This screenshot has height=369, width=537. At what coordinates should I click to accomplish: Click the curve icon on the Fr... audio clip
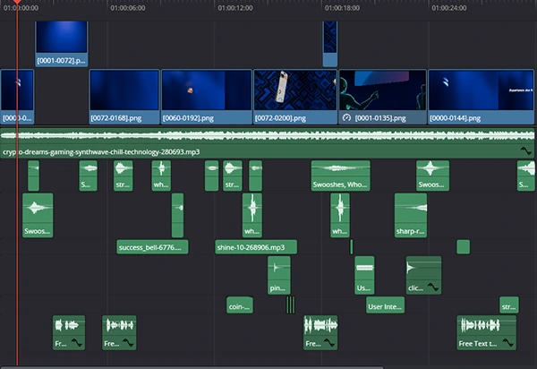click(77, 343)
